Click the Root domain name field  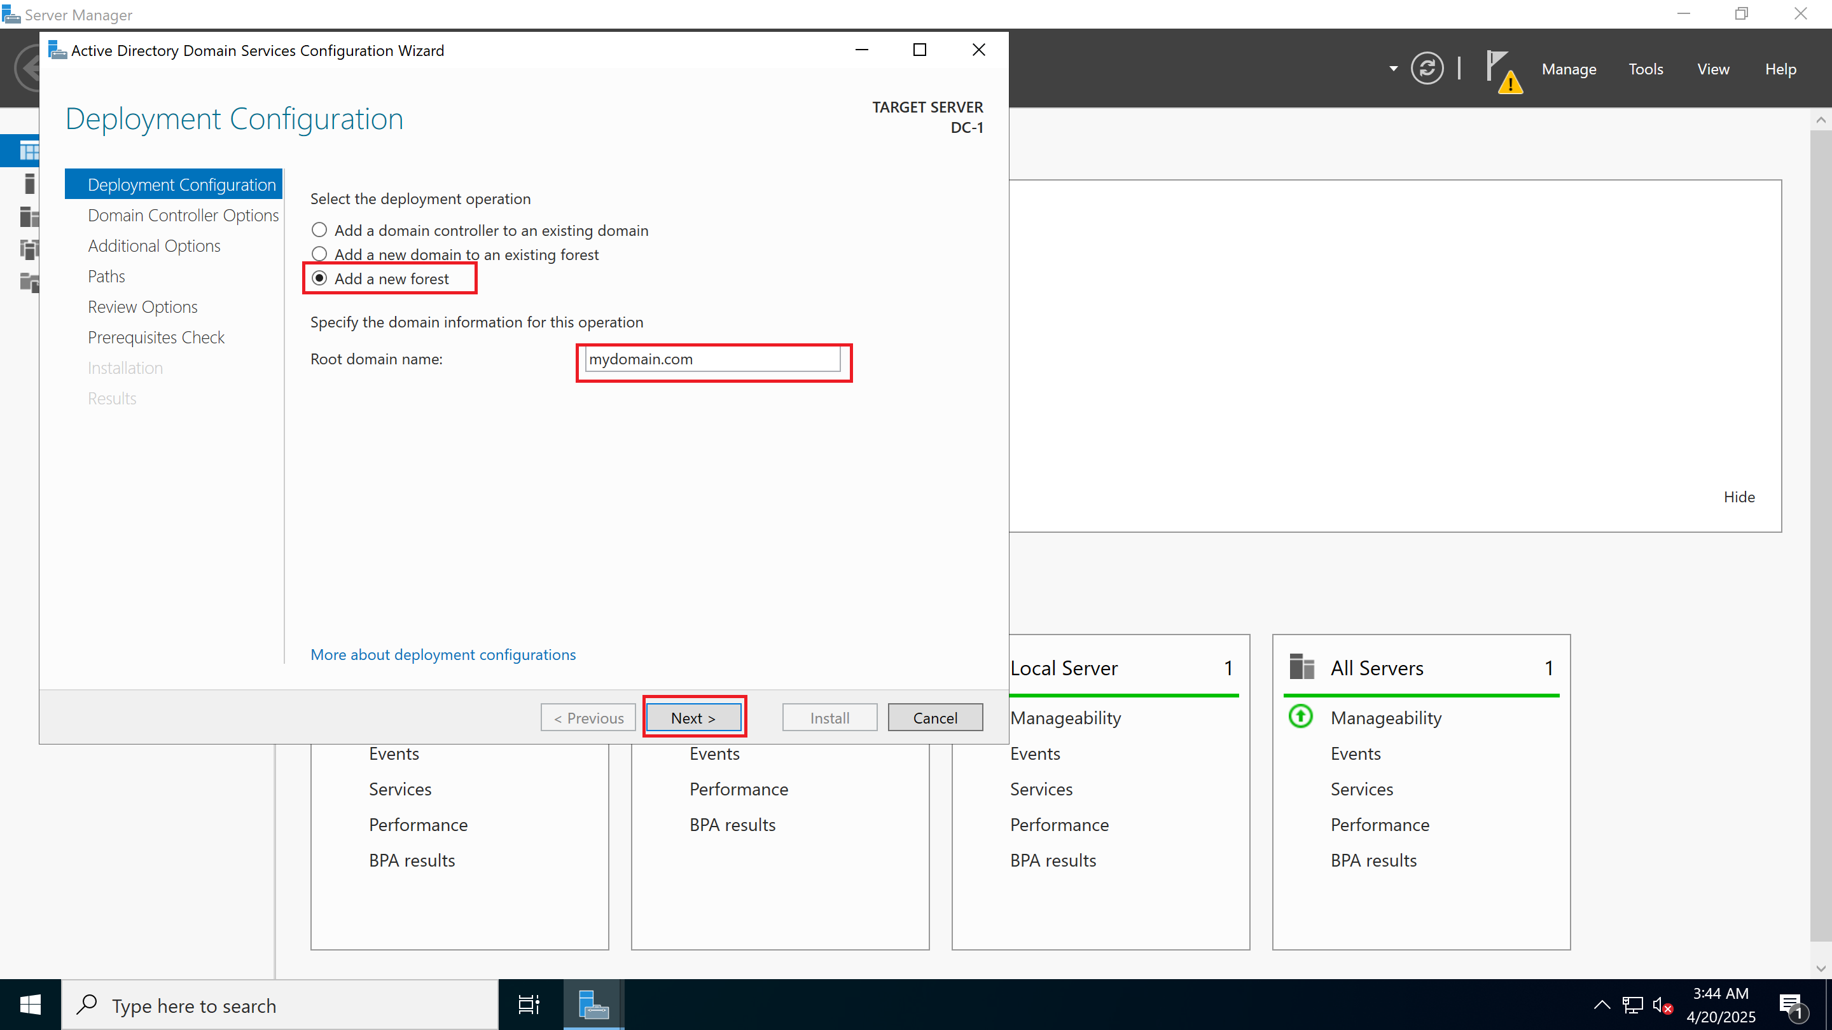pyautogui.click(x=712, y=359)
